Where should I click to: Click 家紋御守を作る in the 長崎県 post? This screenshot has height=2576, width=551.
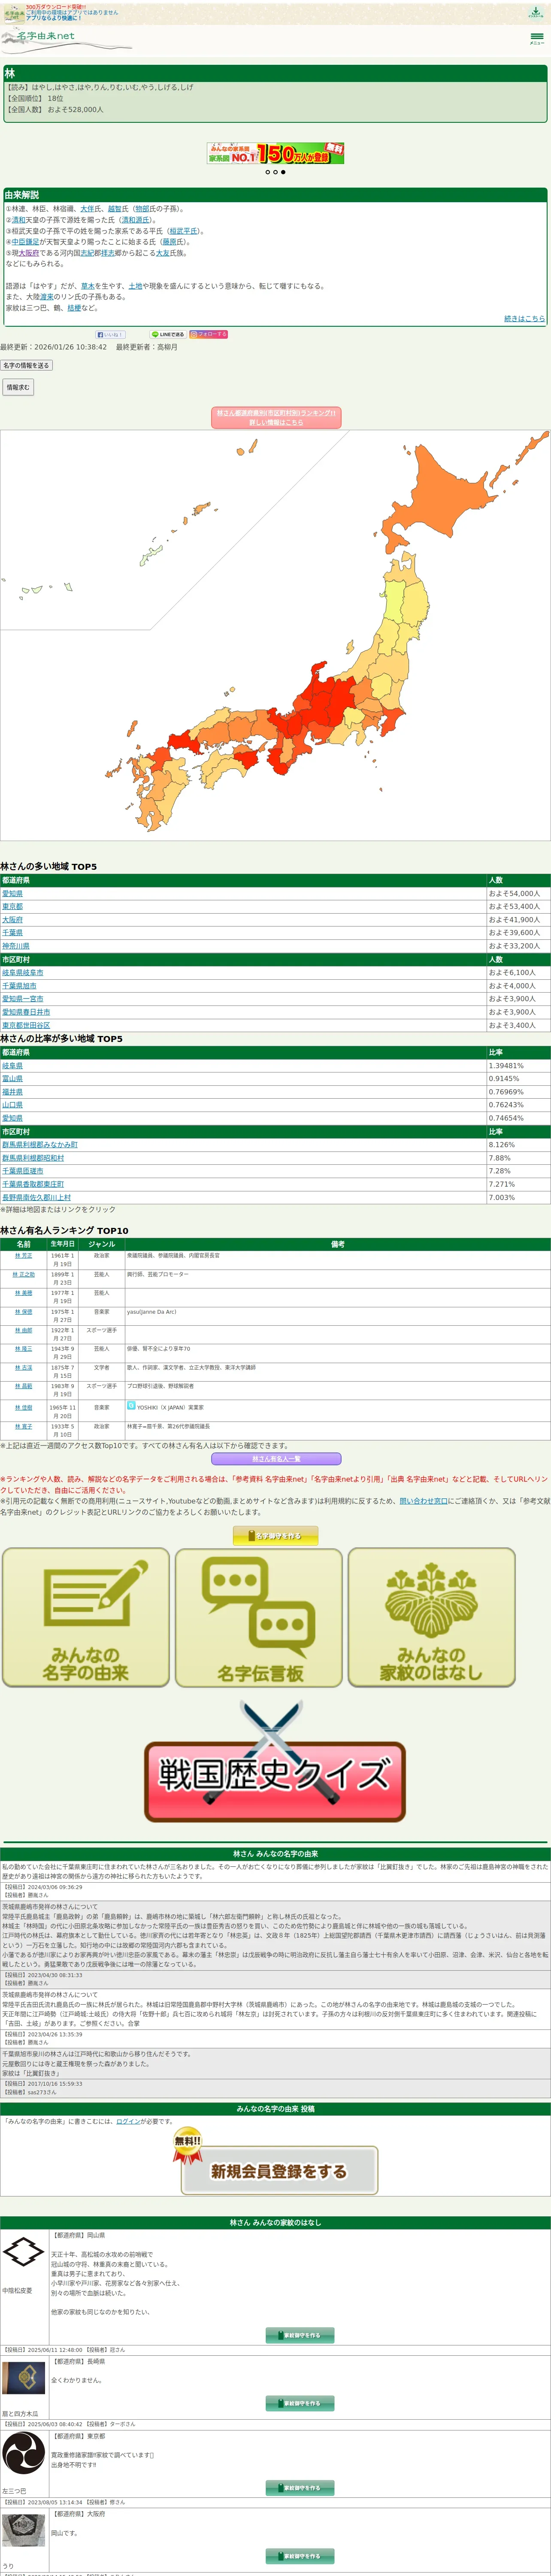tap(300, 2403)
